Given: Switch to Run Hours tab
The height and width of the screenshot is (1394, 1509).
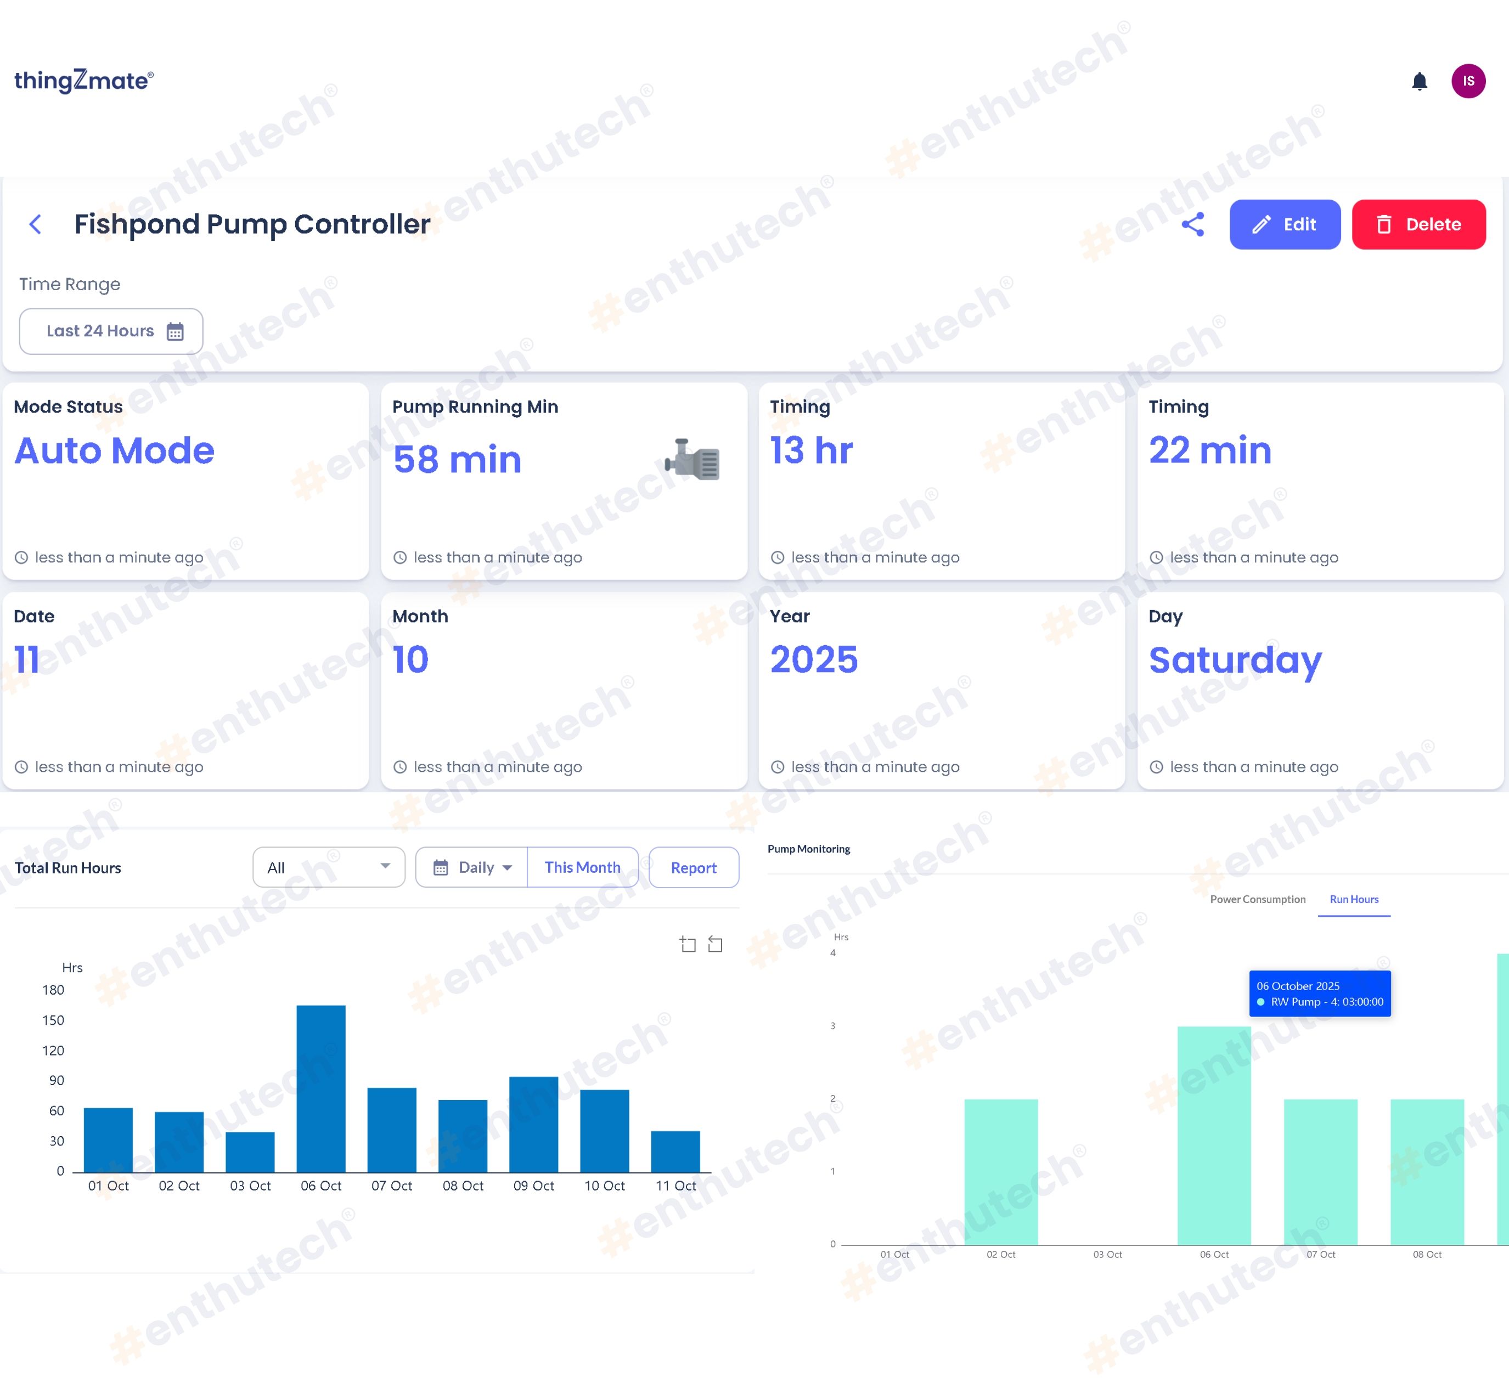Looking at the screenshot, I should [x=1354, y=899].
